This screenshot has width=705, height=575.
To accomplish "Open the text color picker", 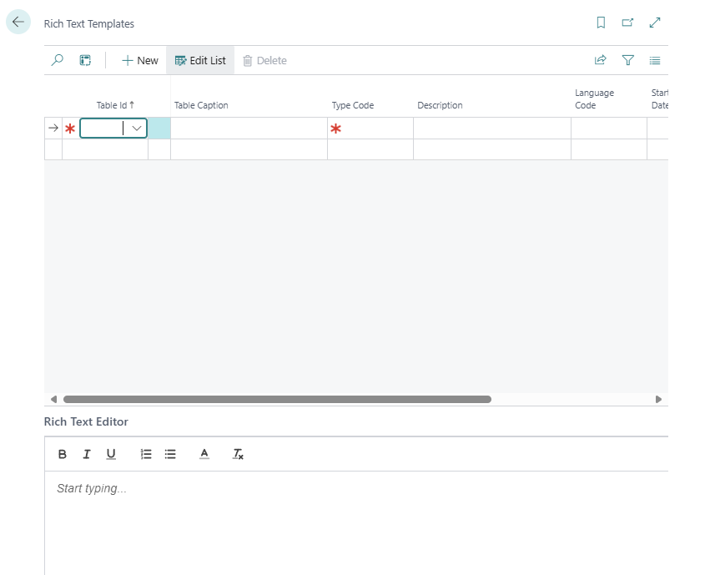I will tap(204, 454).
